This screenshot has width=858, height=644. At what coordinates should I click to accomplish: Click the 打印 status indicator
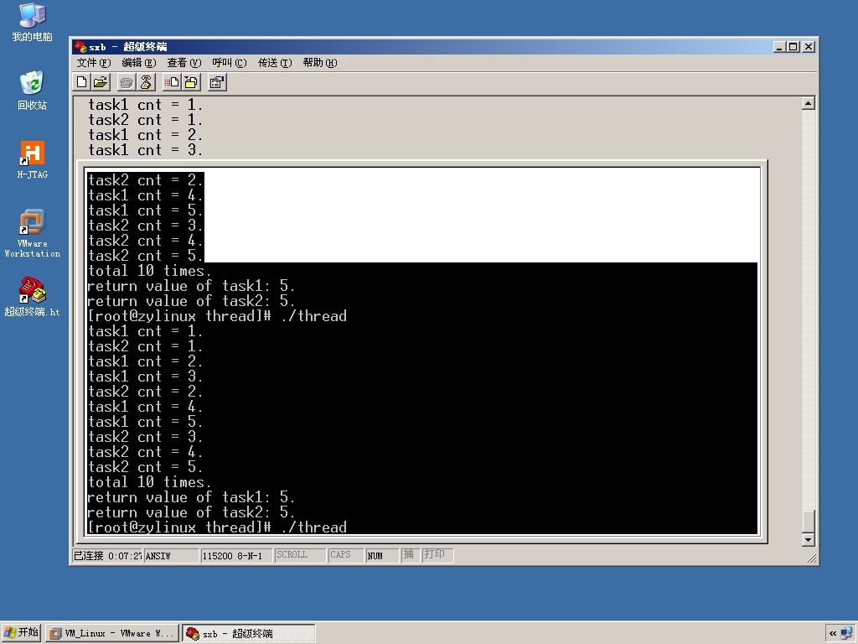pos(437,555)
